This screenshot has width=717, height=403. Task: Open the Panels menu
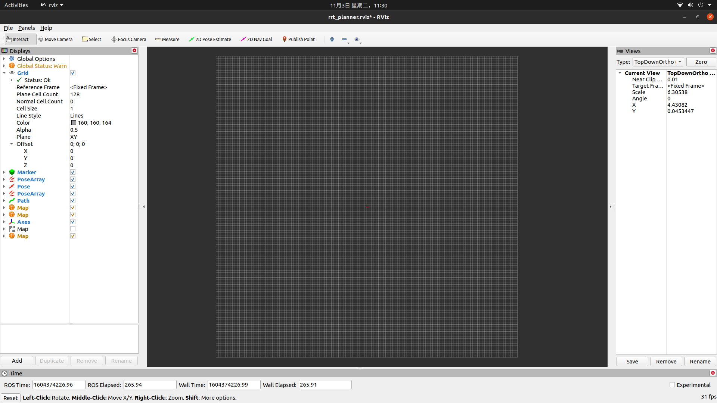26,28
